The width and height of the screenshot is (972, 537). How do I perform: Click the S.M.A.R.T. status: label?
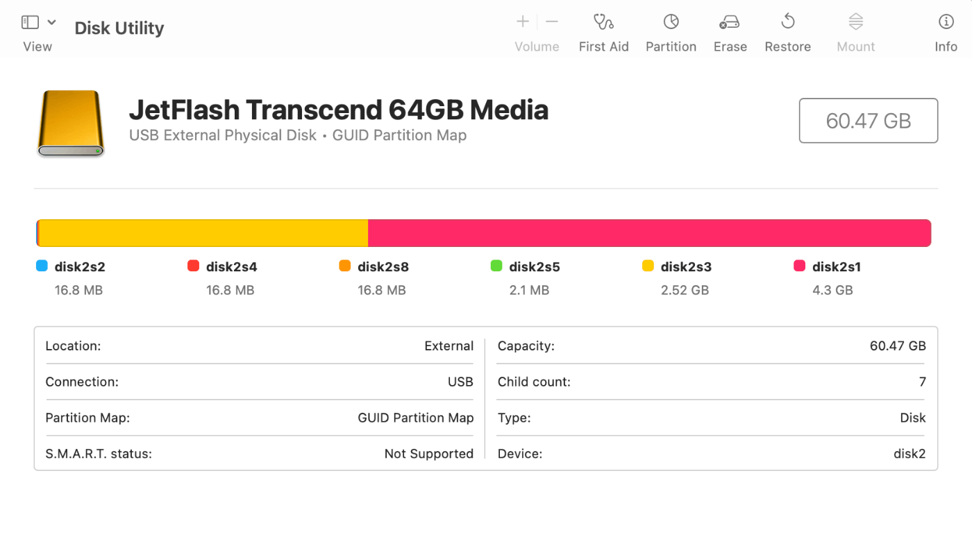pos(99,454)
